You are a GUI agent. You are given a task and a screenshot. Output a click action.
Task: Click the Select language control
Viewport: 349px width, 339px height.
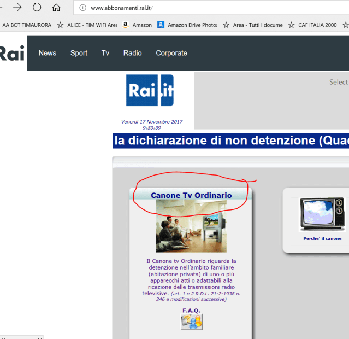click(339, 82)
